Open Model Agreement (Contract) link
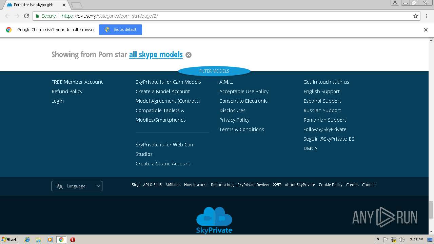Screen dimensions: 434x244 (167, 101)
